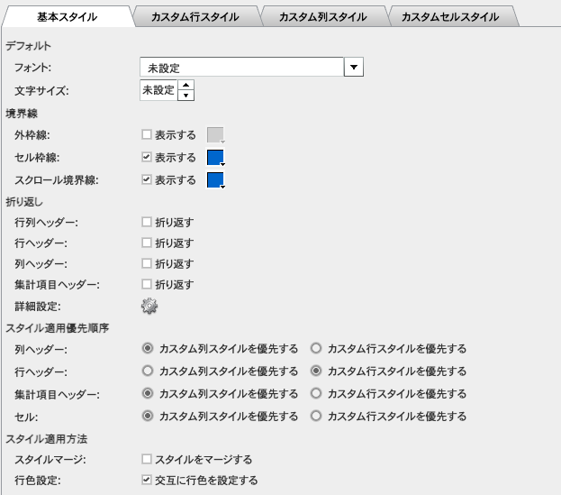This screenshot has height=495, width=561.
Task: Select カスタム行スタイルを優先する for 列ヘッダー priority
Action: tap(316, 348)
